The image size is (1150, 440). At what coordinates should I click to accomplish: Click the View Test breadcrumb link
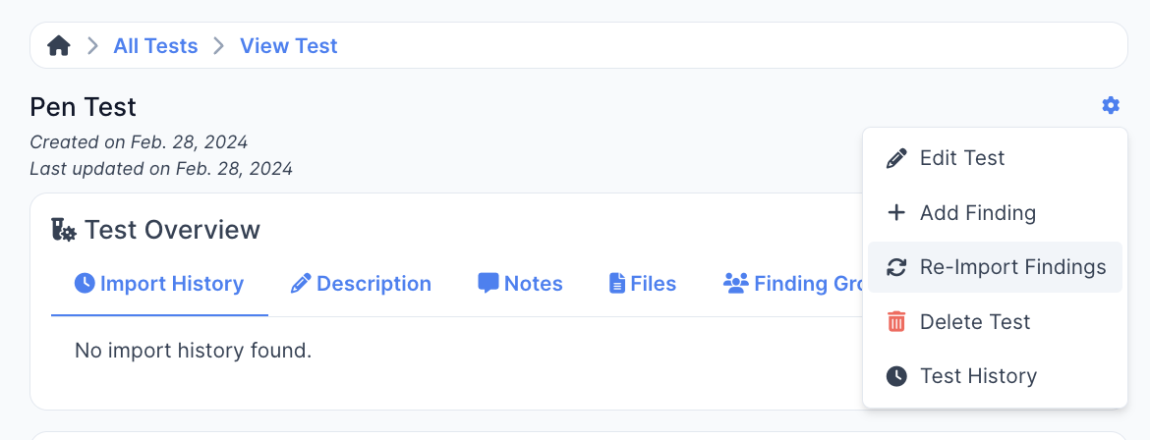click(x=288, y=46)
